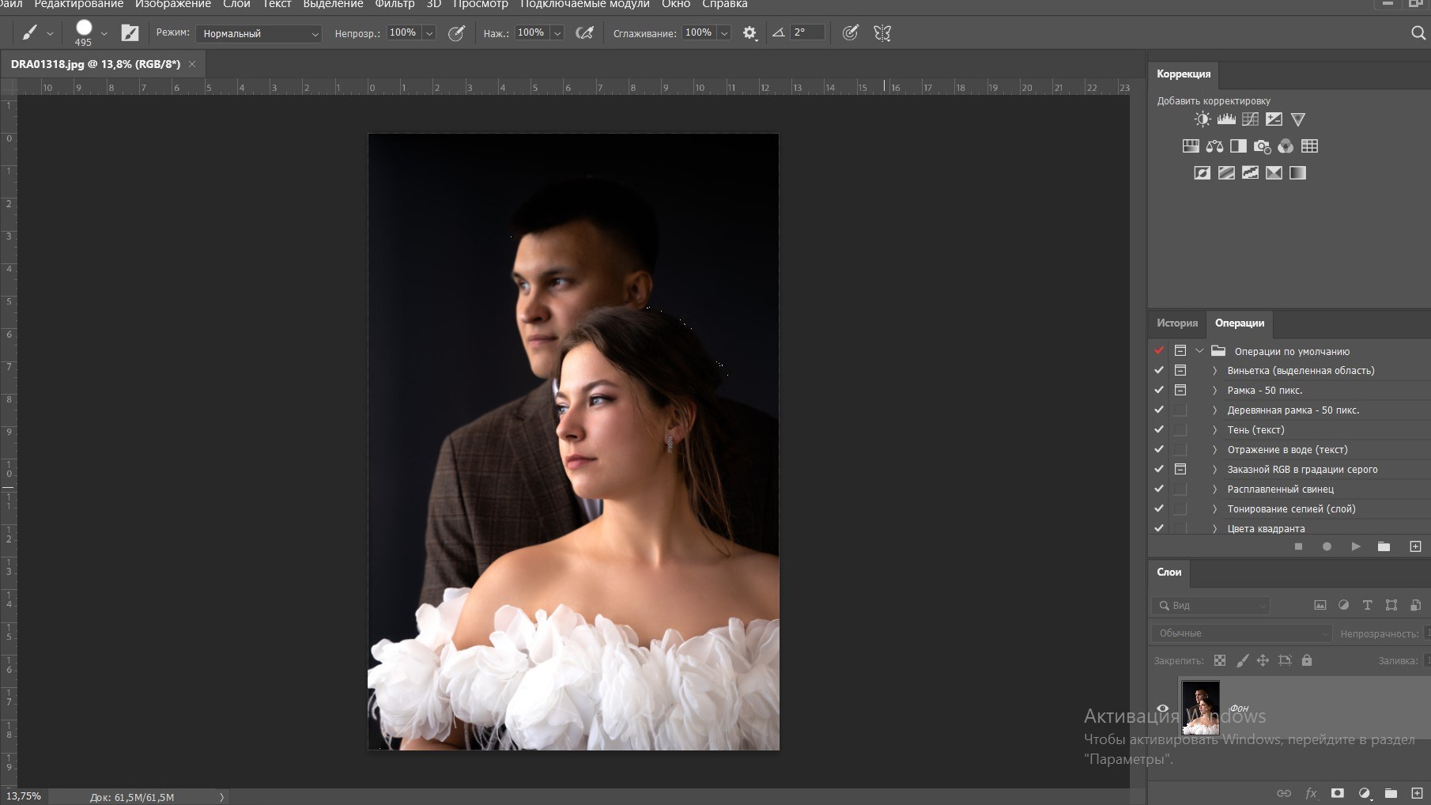This screenshot has height=805, width=1431.
Task: Add an Exposure adjustment
Action: (x=1274, y=119)
